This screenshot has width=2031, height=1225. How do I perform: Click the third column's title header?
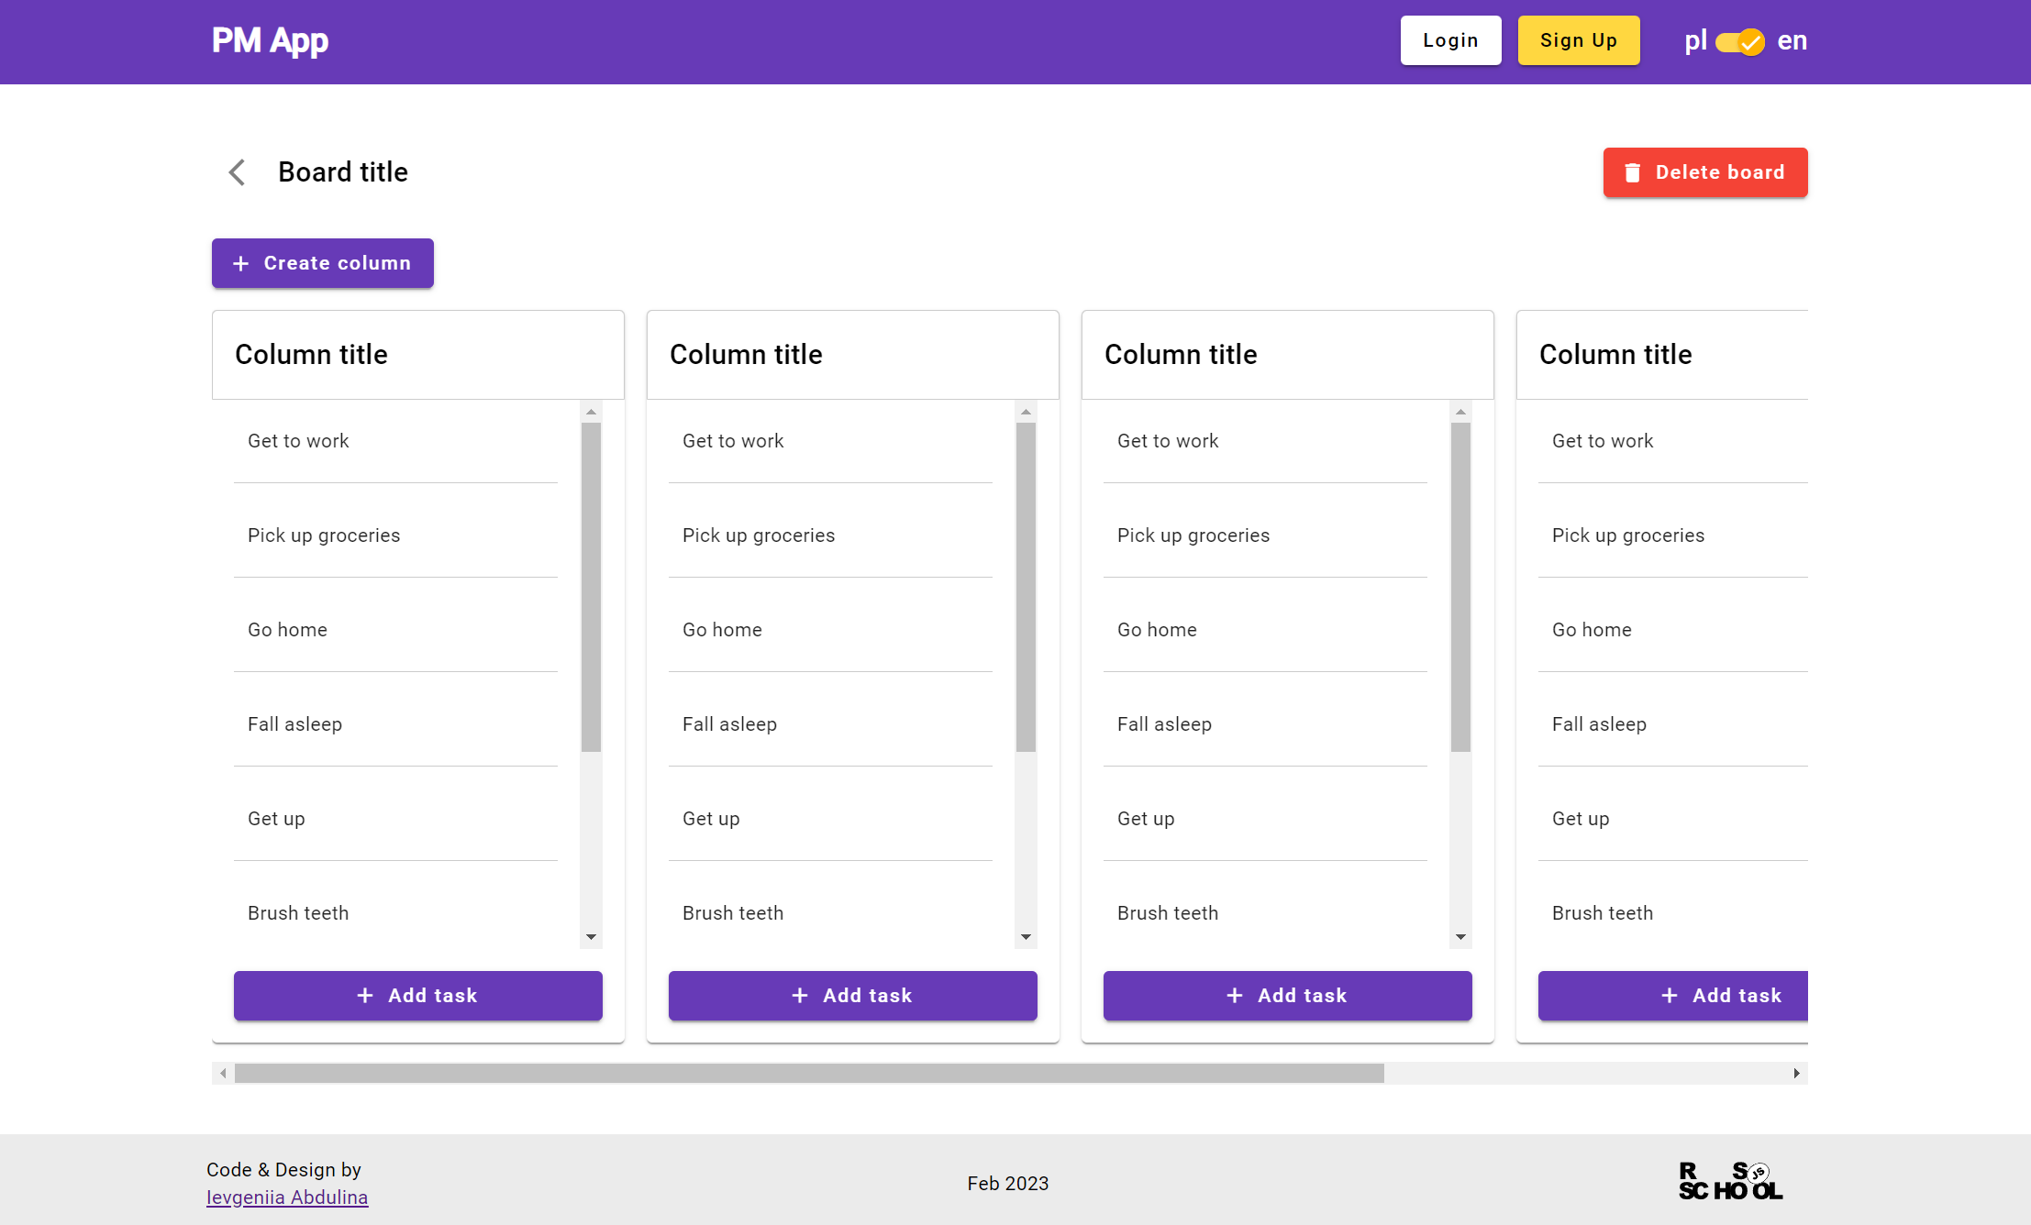click(x=1181, y=355)
